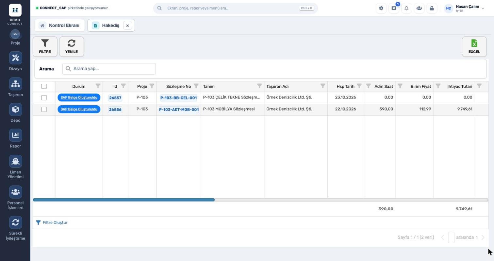The image size is (494, 261).
Task: Open filter for Durum column
Action: 98,86
